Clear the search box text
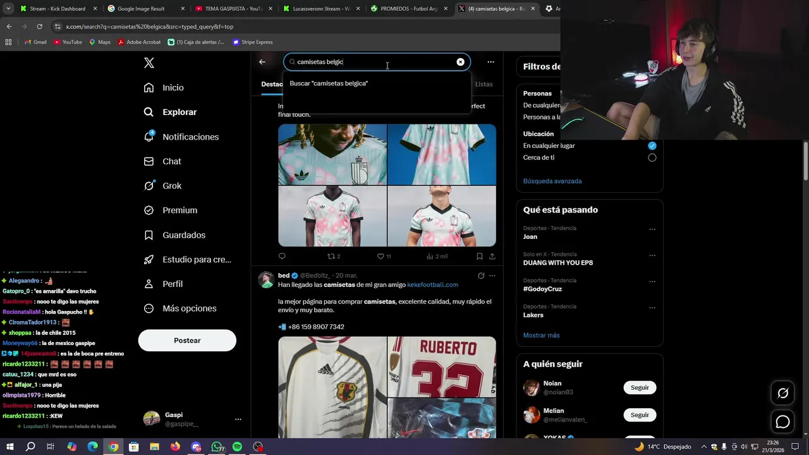Image resolution: width=809 pixels, height=455 pixels. pyautogui.click(x=460, y=62)
